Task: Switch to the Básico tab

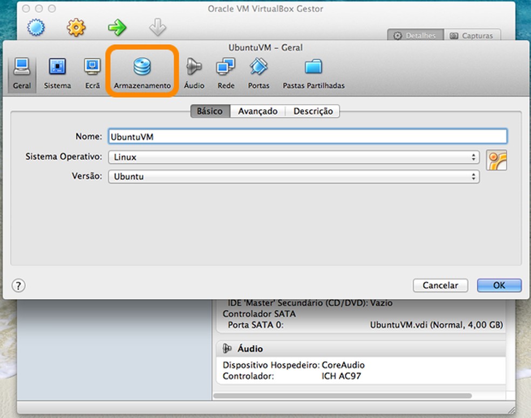Action: pyautogui.click(x=210, y=111)
